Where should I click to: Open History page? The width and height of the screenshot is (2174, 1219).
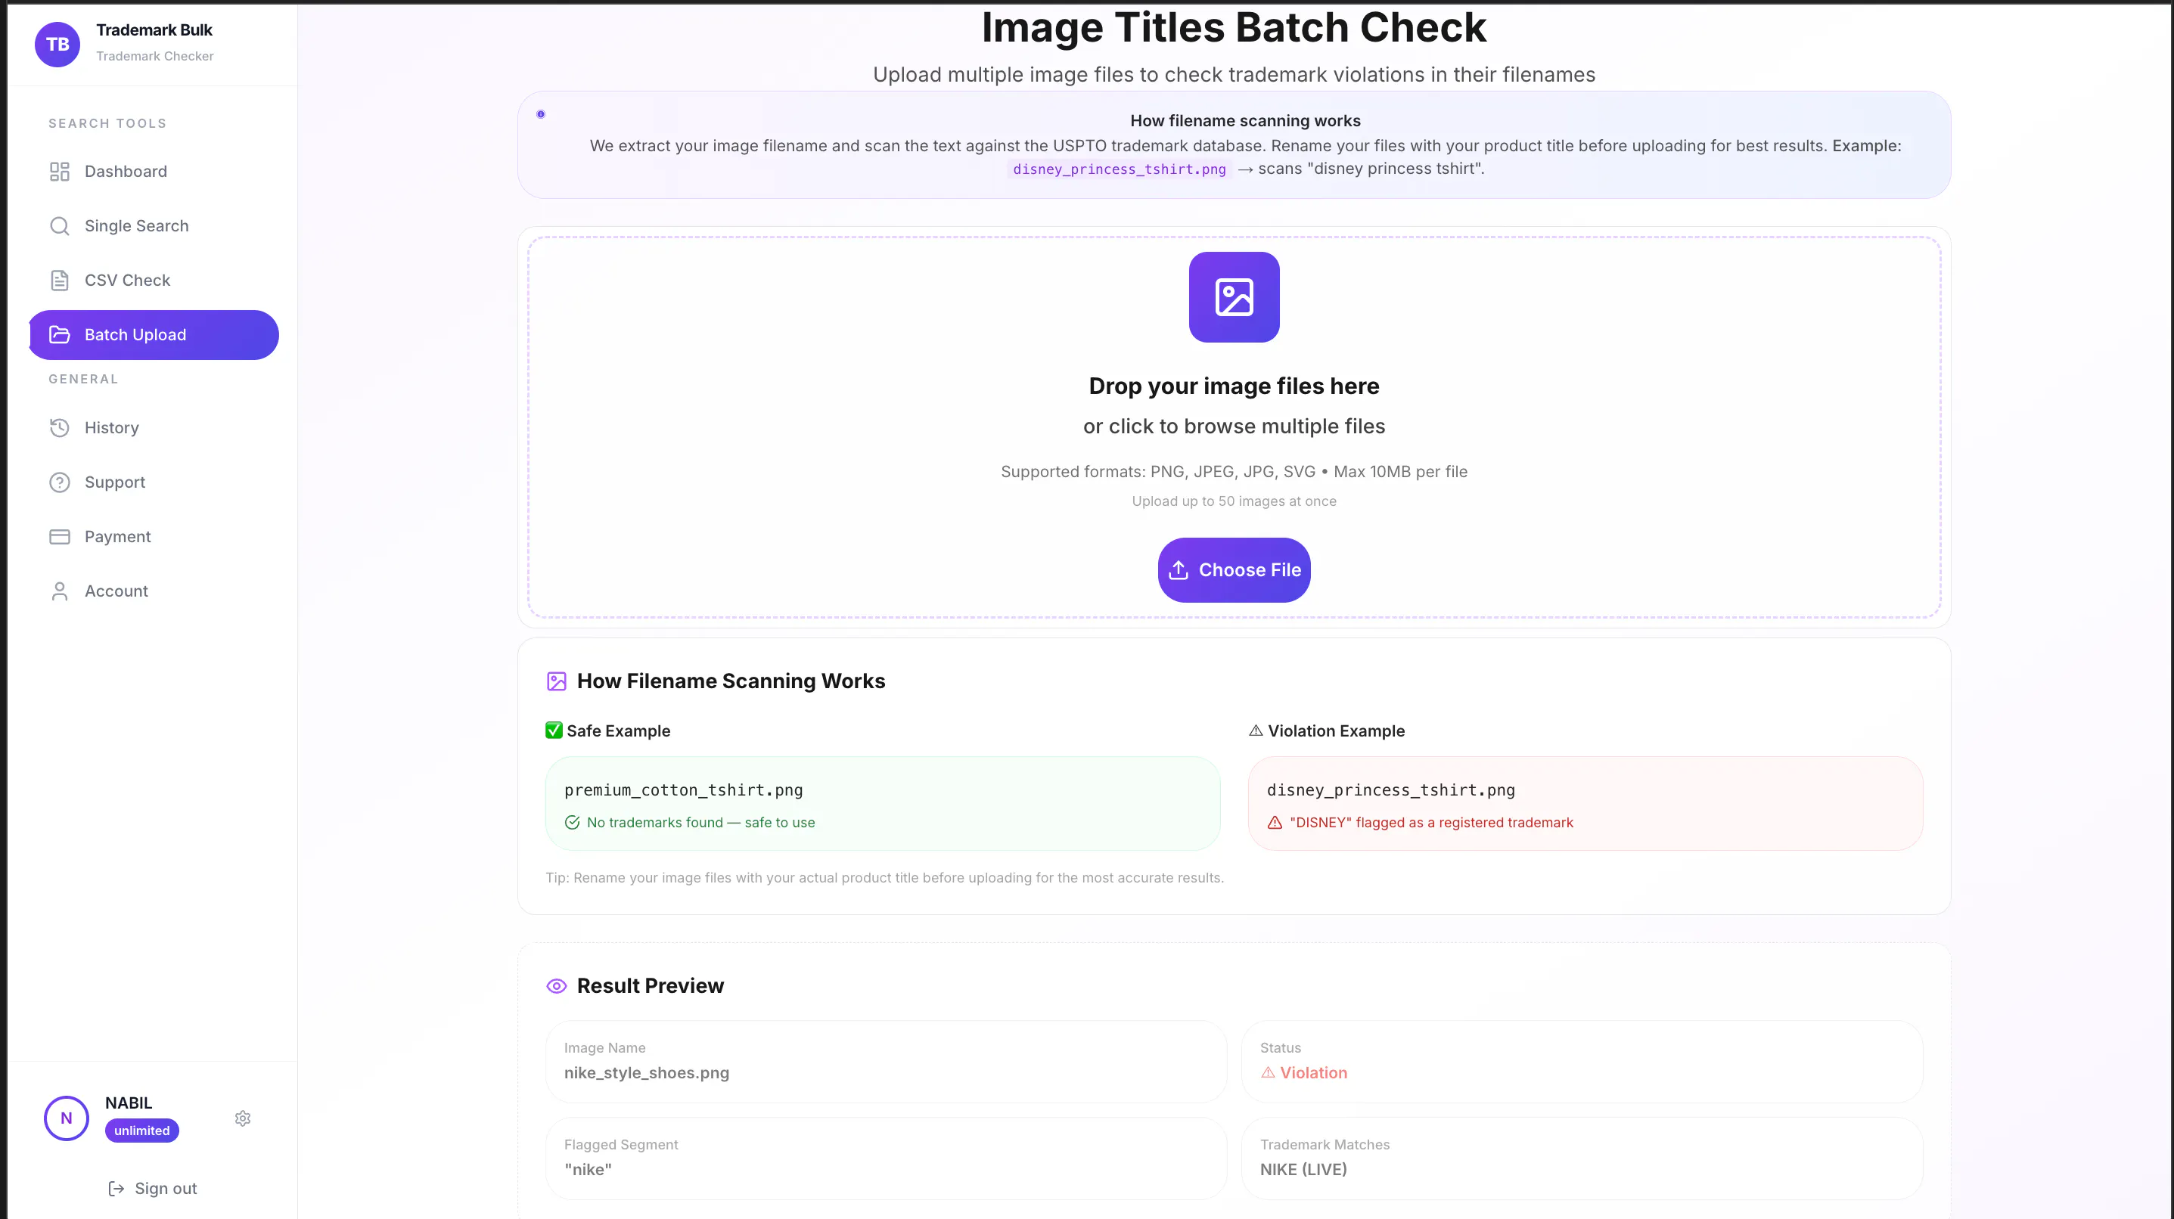(154, 428)
